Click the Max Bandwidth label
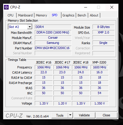Screen dimensions: 123x125 point(22,33)
